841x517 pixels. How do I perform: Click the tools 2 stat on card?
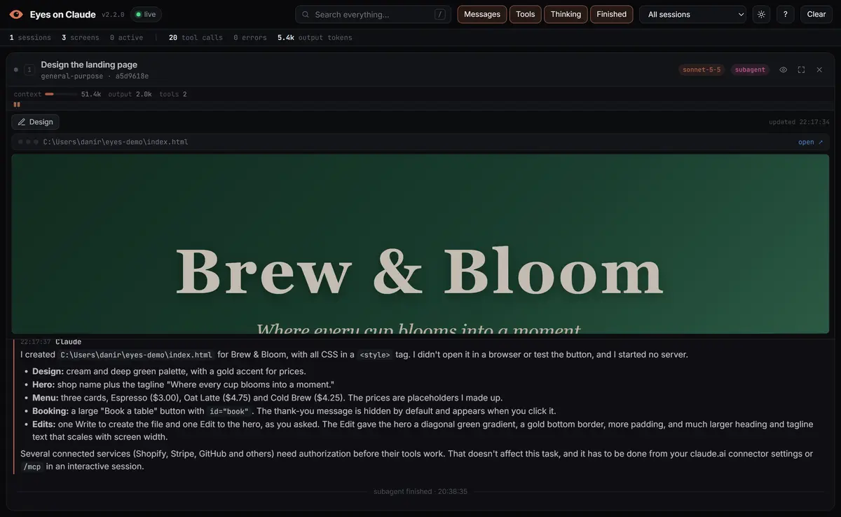(173, 94)
